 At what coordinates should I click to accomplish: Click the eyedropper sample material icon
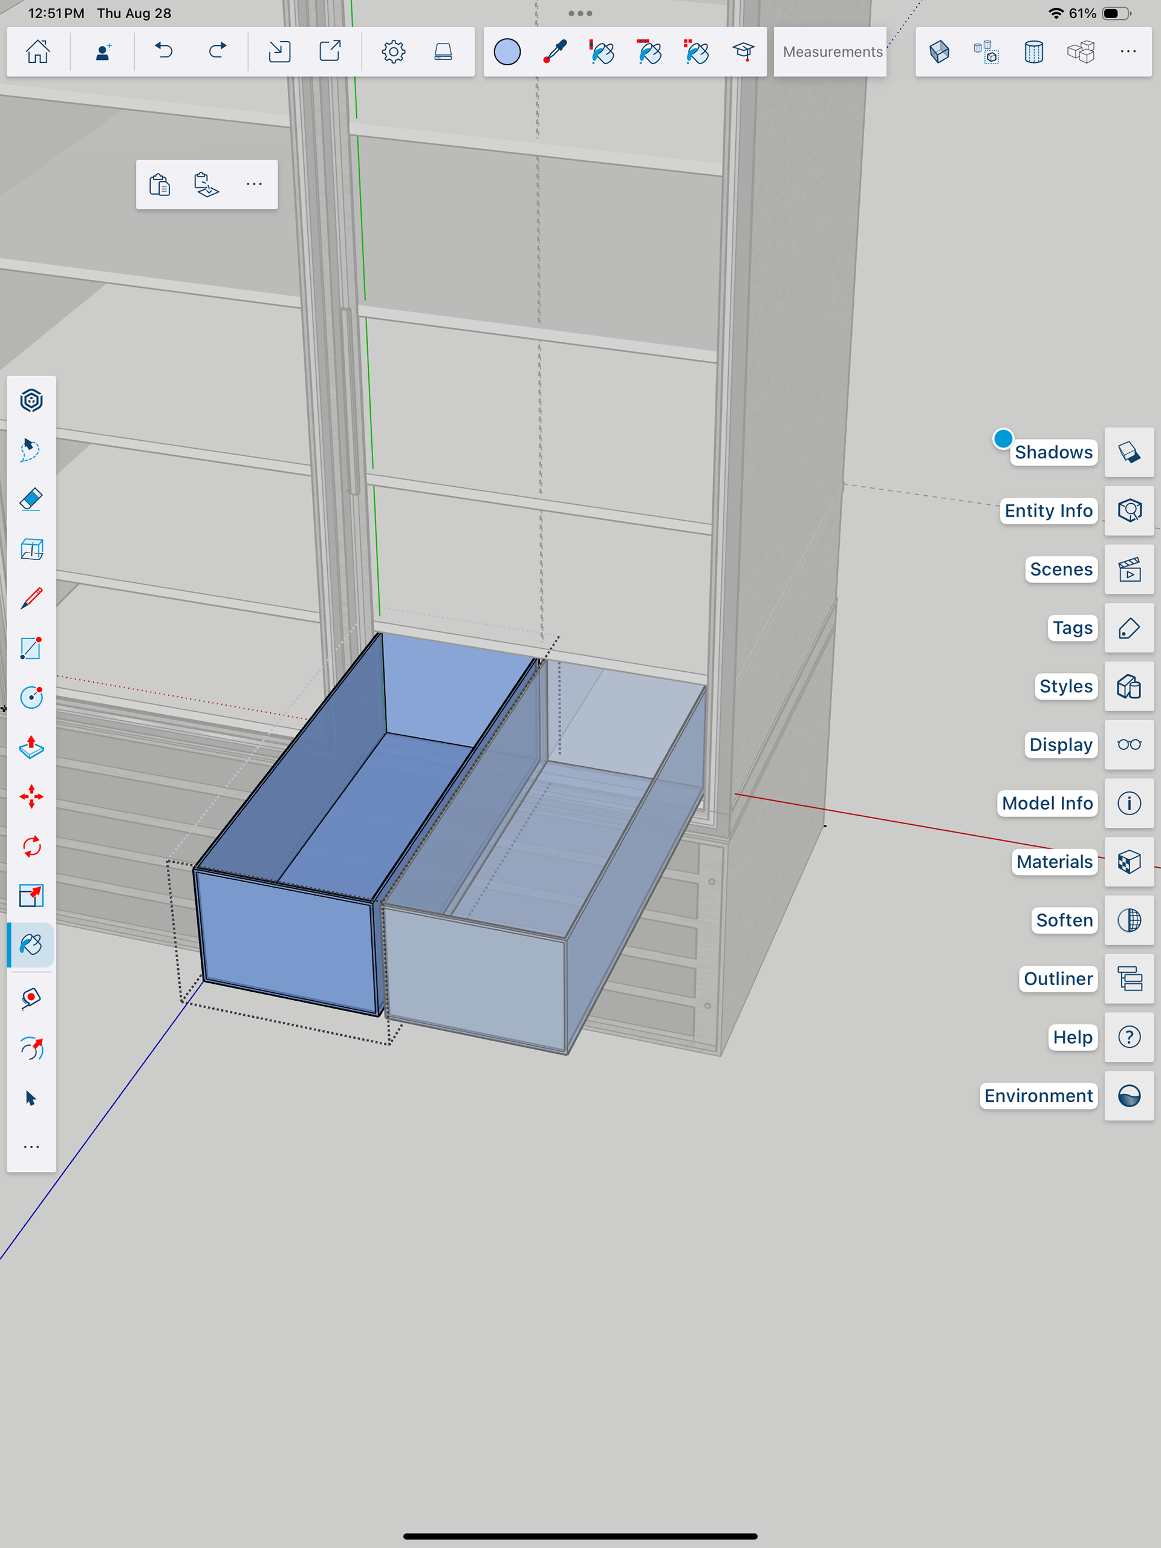[x=555, y=52]
